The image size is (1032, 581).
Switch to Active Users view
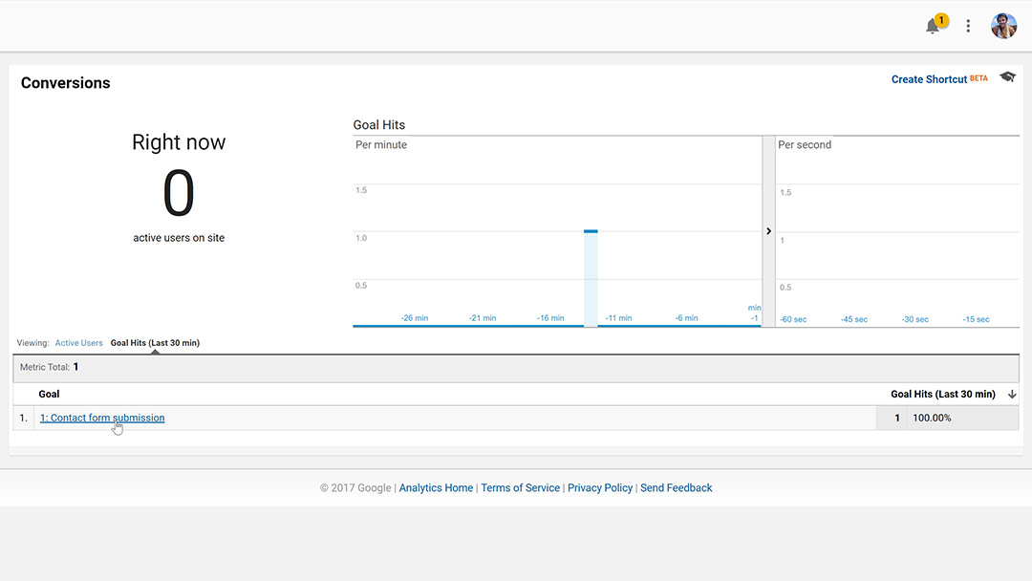pos(79,343)
